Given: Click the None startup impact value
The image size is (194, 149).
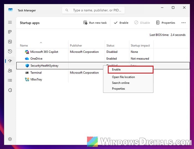Looking at the screenshot, I should pyautogui.click(x=134, y=52).
